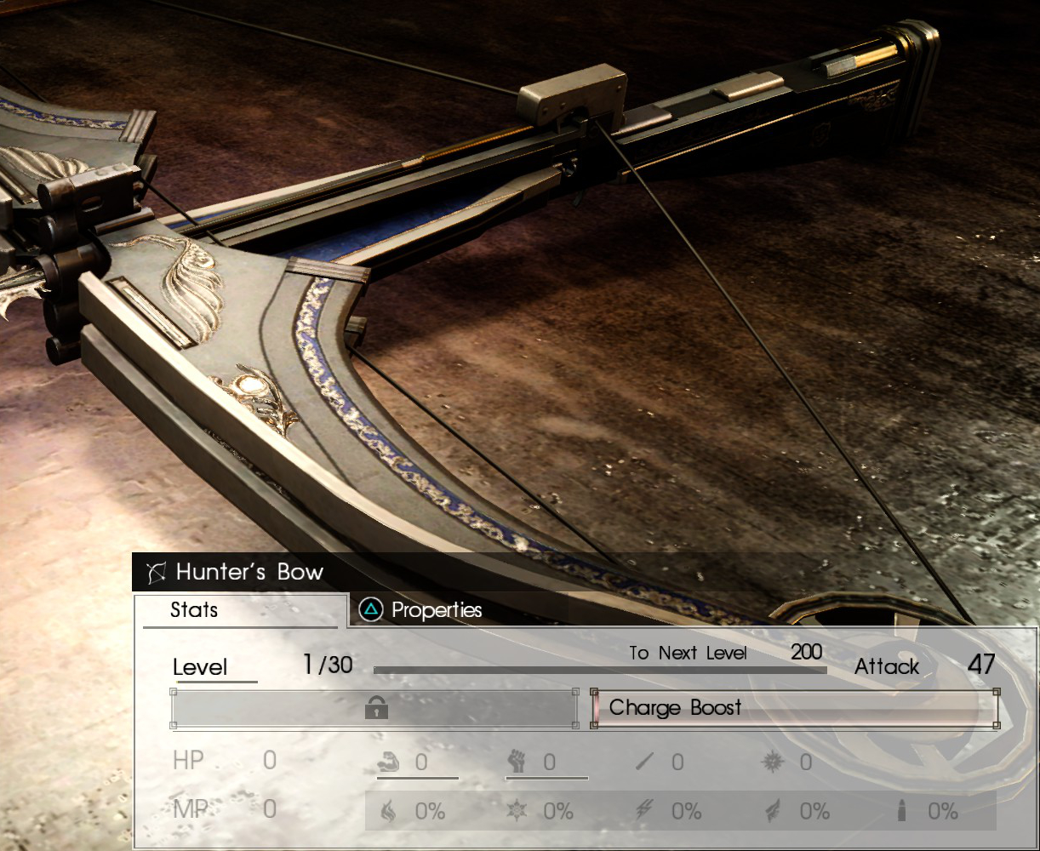Click the wand magic stat icon
Screen dimensions: 1040x851
pyautogui.click(x=645, y=762)
